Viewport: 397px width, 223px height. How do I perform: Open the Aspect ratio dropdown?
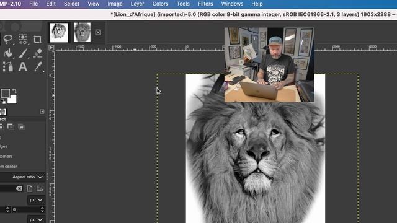(x=23, y=177)
